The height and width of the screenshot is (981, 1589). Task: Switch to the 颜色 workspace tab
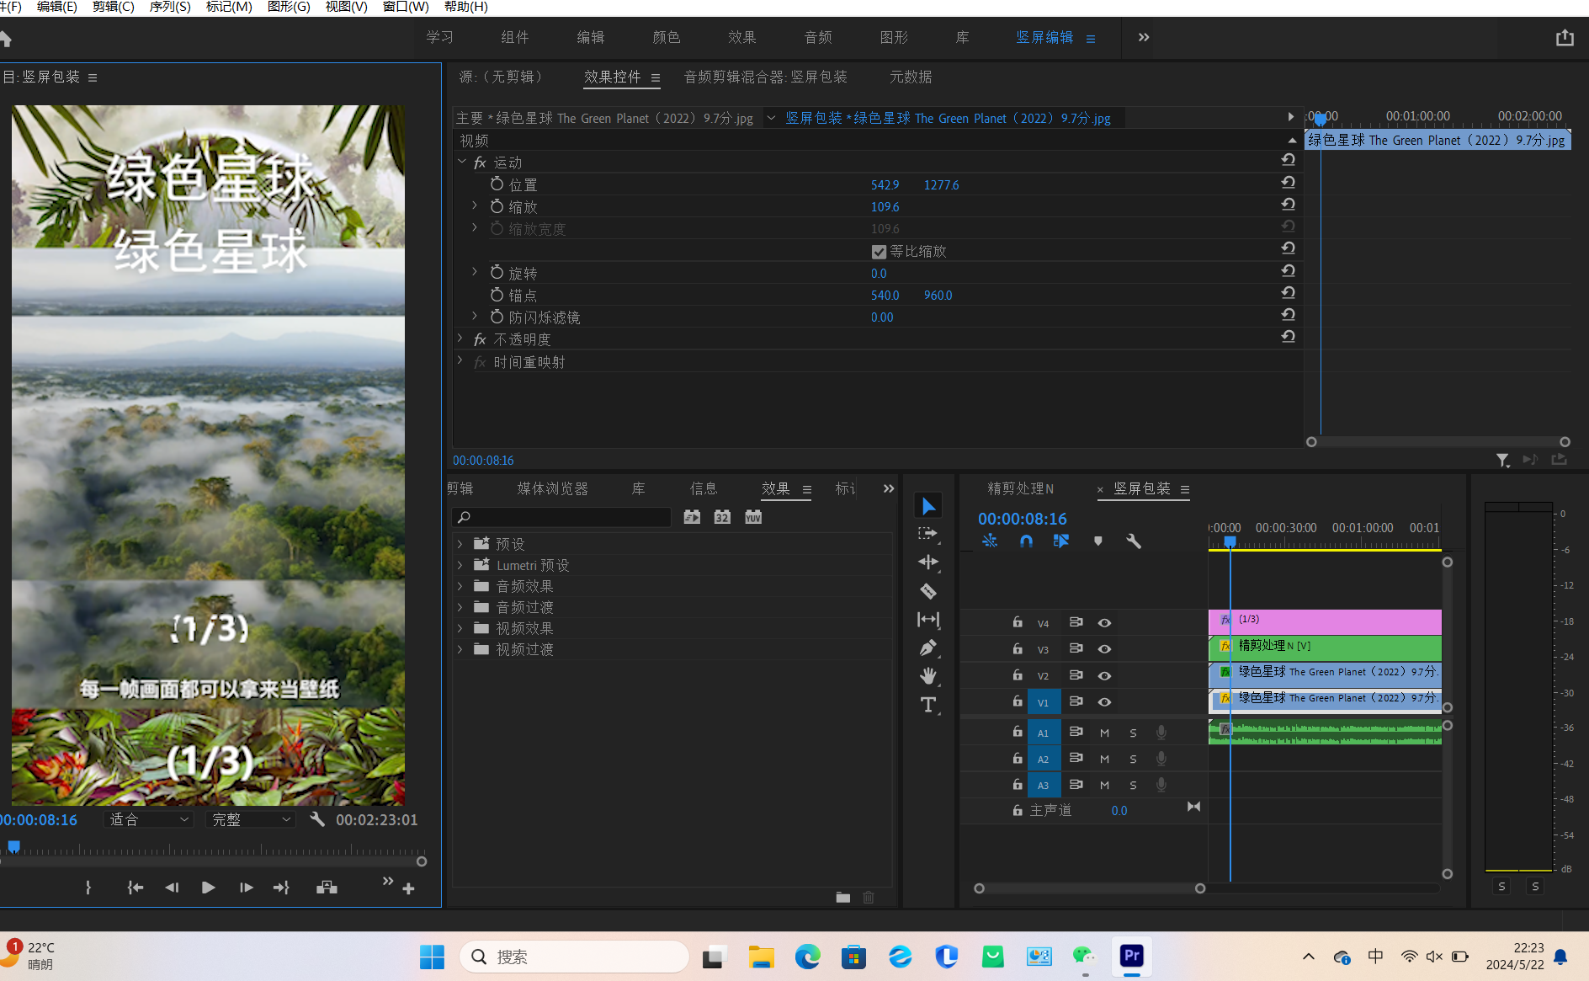[x=666, y=37]
